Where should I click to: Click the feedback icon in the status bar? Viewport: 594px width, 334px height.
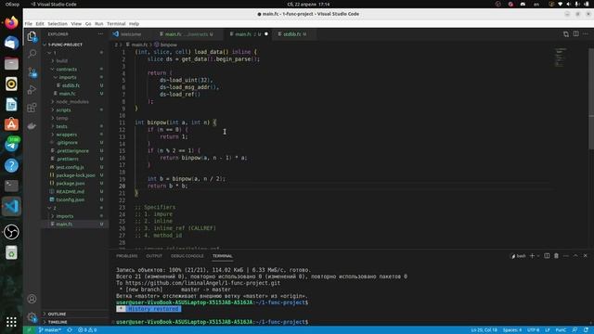pyautogui.click(x=575, y=330)
